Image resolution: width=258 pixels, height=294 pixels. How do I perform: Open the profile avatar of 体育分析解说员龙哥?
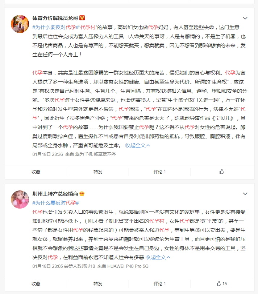tap(20, 24)
